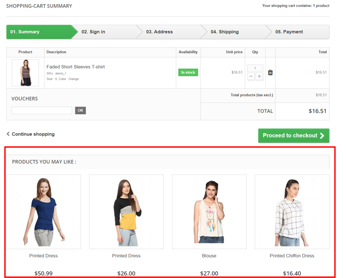Click the OK button to apply voucher
The height and width of the screenshot is (278, 346).
(80, 110)
